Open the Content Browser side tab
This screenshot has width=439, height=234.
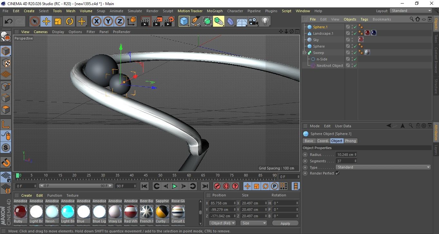point(436,60)
